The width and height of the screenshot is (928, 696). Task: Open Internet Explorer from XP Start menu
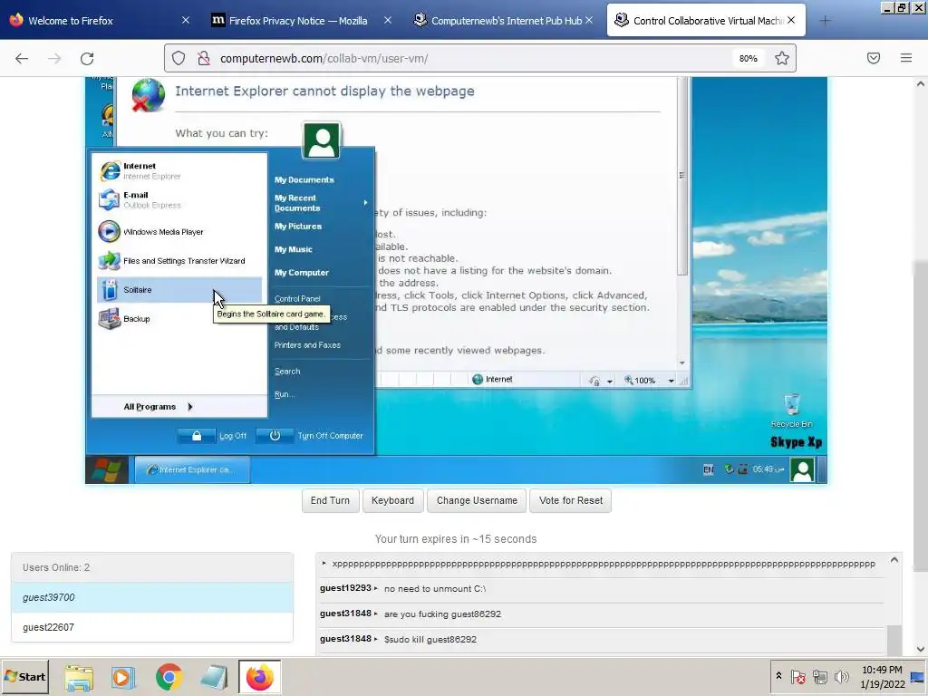point(179,170)
